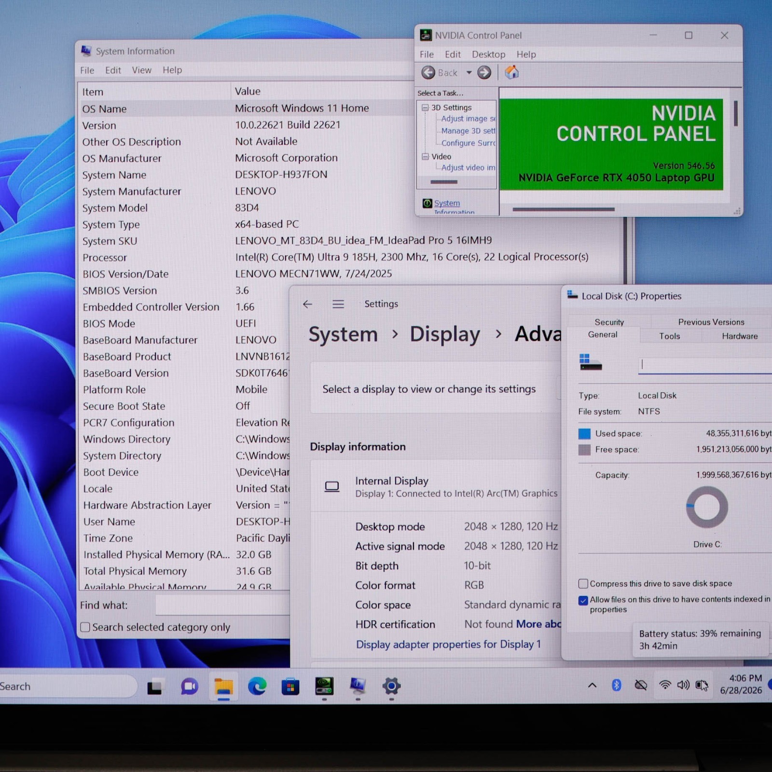Open System Information File menu
772x772 pixels.
tap(87, 70)
